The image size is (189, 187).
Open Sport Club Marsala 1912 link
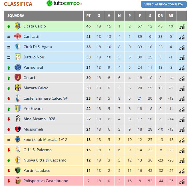click(45, 139)
